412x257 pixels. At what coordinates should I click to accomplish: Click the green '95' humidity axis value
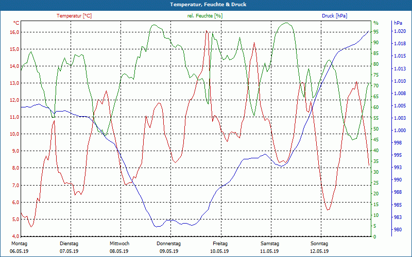coord(376,32)
